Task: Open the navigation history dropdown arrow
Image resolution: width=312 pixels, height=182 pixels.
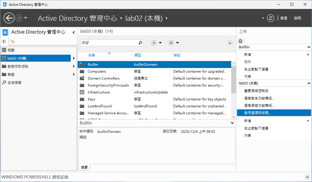Action: 26,18
